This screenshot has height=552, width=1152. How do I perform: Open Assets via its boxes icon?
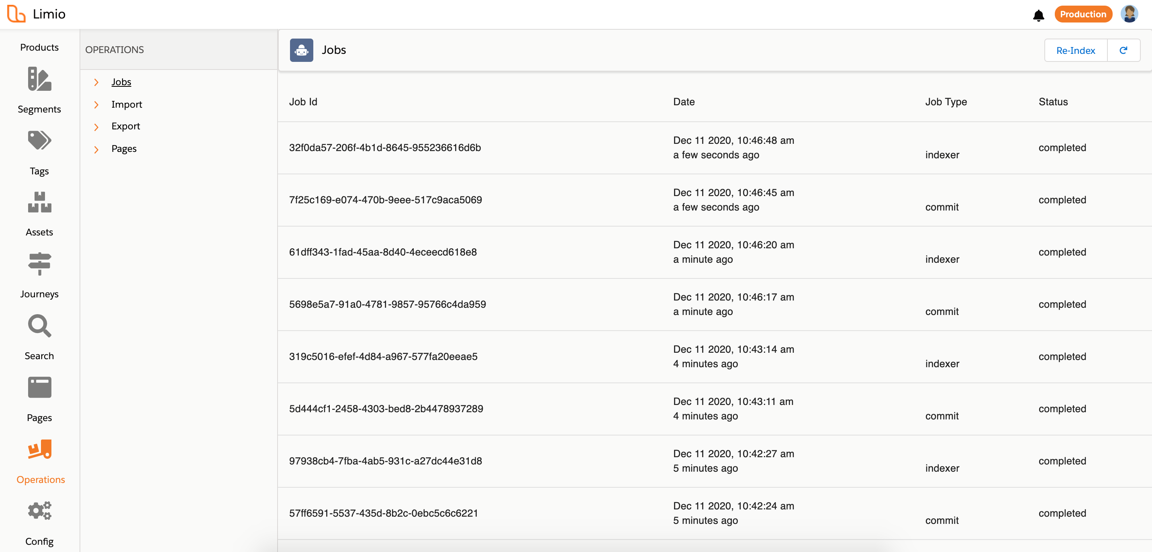coord(39,202)
